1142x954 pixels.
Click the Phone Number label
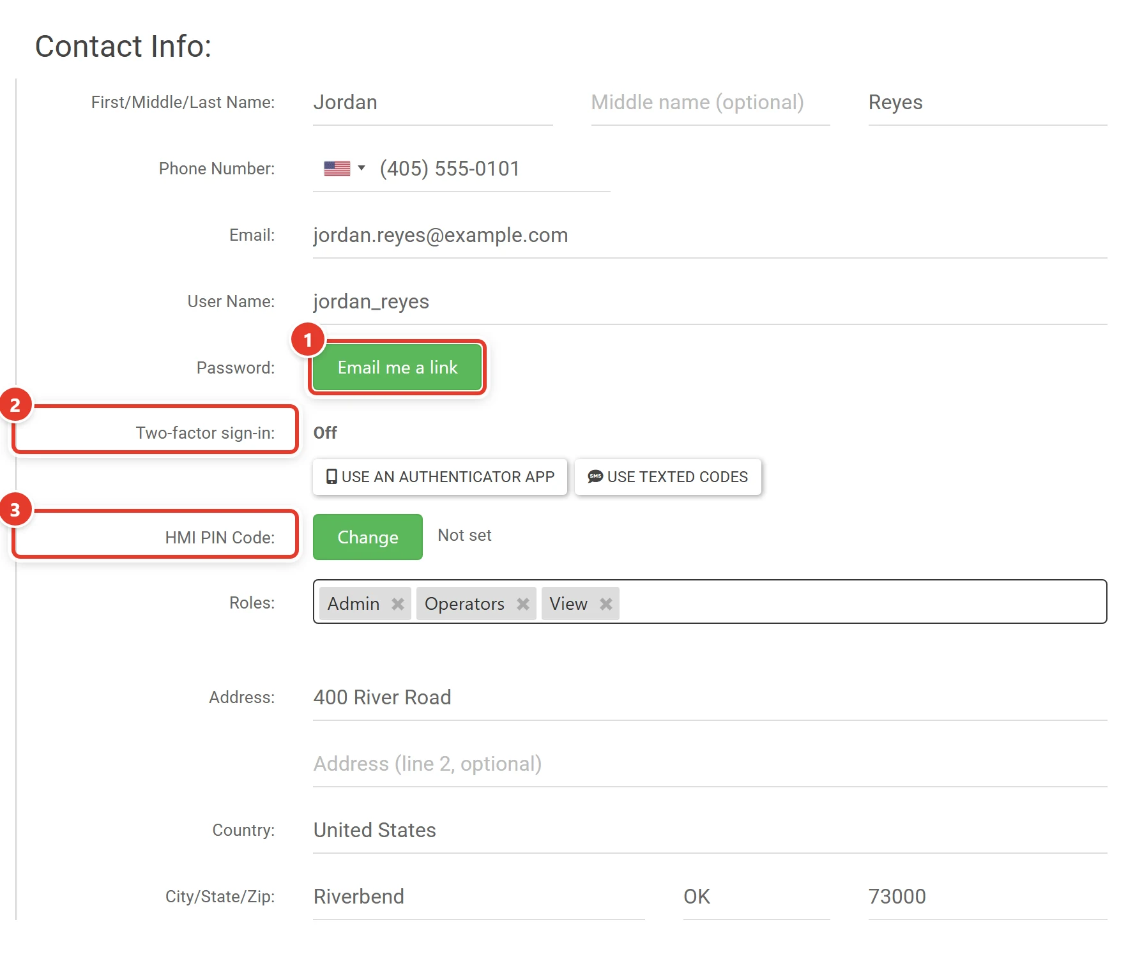[217, 169]
